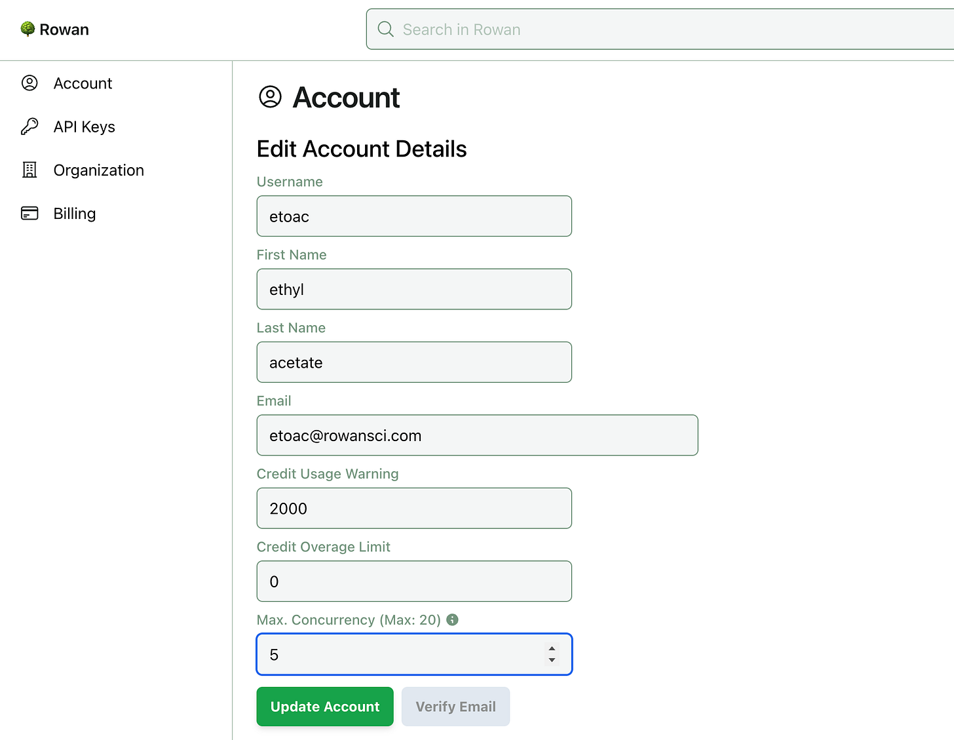
Task: Click the Rowan brand name text
Action: [64, 29]
